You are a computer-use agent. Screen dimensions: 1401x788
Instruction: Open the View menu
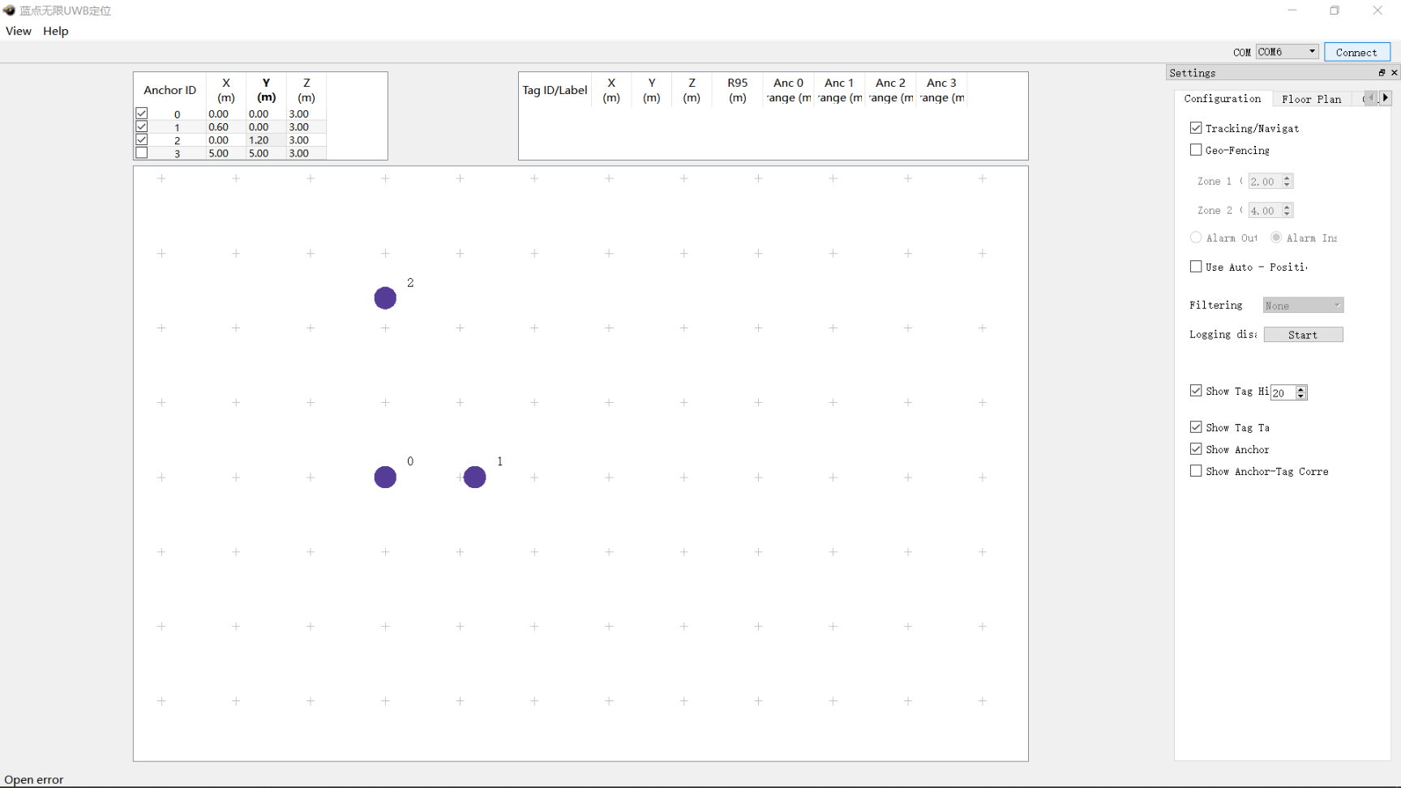pyautogui.click(x=19, y=31)
